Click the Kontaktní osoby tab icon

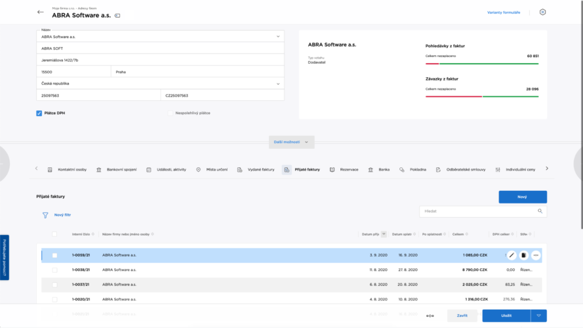pos(50,170)
